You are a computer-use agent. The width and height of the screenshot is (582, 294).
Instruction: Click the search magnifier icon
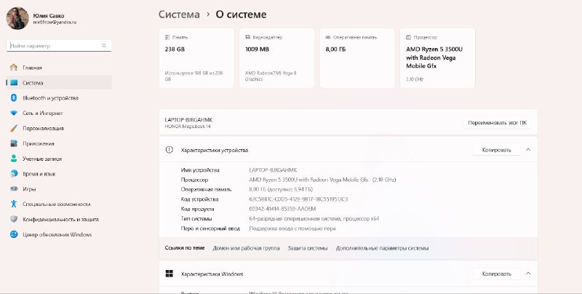(104, 46)
